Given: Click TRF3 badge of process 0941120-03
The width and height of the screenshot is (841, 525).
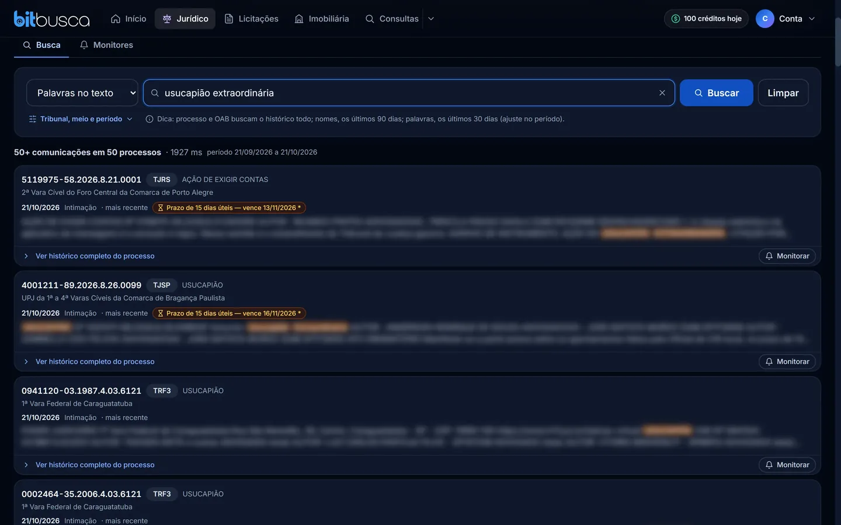Looking at the screenshot, I should pyautogui.click(x=162, y=391).
